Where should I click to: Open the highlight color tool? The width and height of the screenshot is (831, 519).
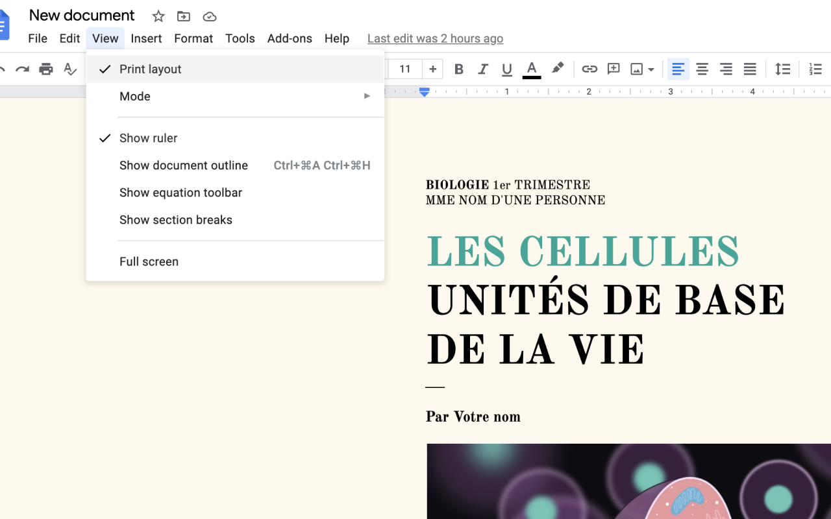tap(557, 68)
